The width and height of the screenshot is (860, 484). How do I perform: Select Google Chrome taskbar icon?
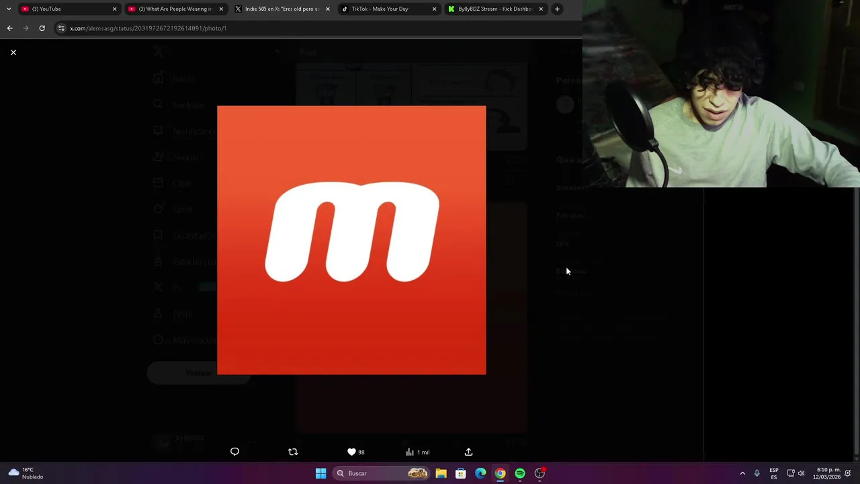[501, 473]
